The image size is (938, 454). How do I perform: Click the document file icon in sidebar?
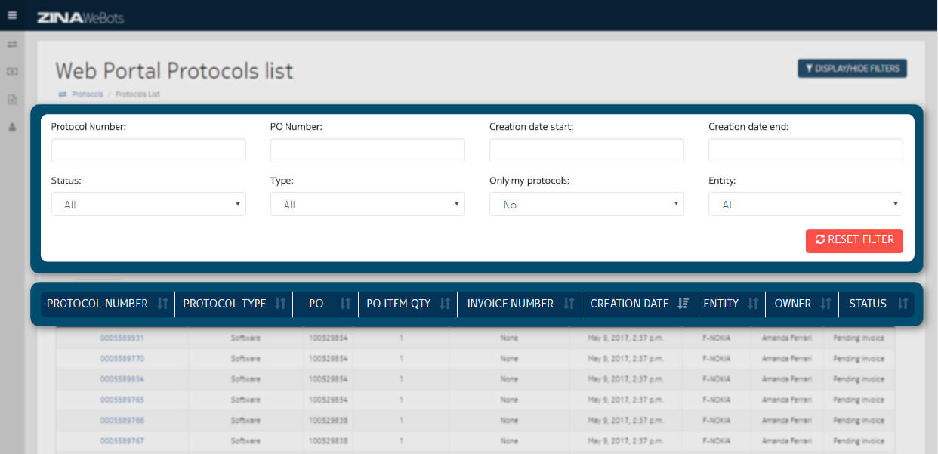pyautogui.click(x=12, y=100)
